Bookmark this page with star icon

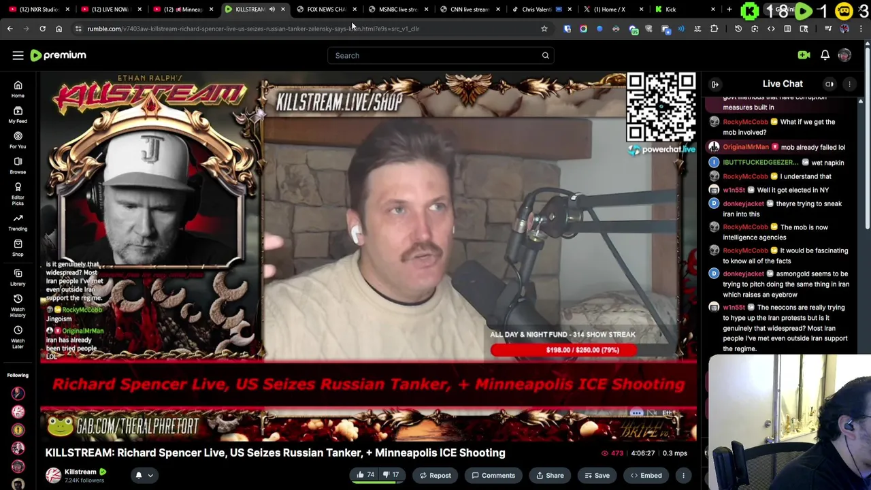click(544, 29)
